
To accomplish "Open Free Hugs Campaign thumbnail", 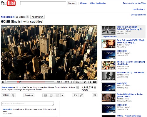I will click(x=108, y=30).
